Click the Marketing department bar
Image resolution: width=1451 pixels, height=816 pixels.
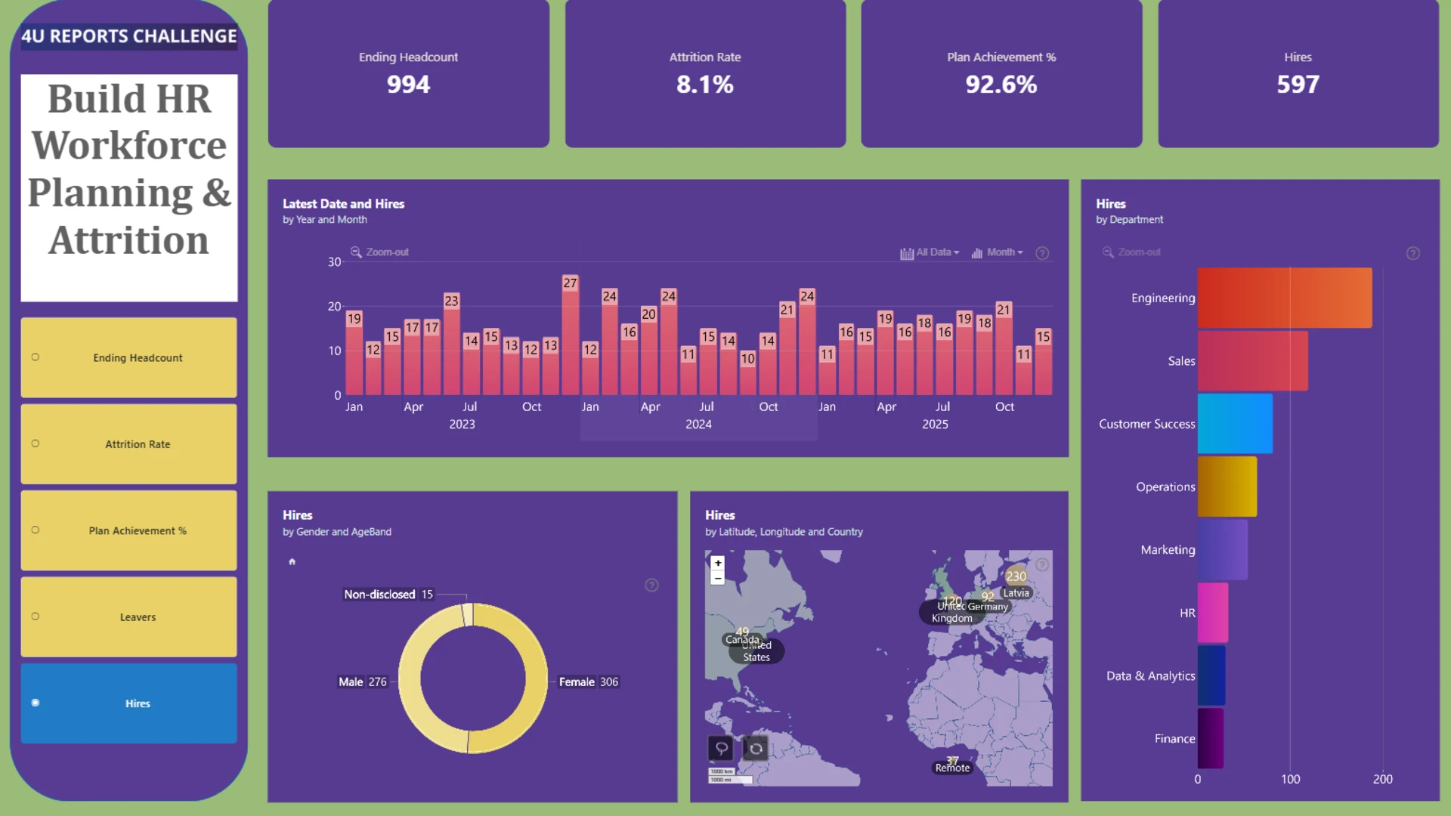[x=1223, y=550]
